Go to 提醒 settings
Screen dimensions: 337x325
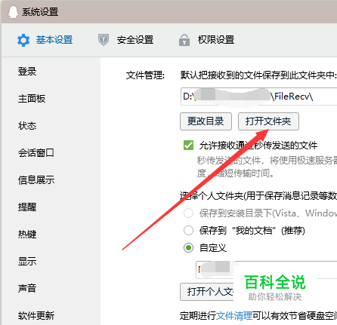pyautogui.click(x=27, y=207)
